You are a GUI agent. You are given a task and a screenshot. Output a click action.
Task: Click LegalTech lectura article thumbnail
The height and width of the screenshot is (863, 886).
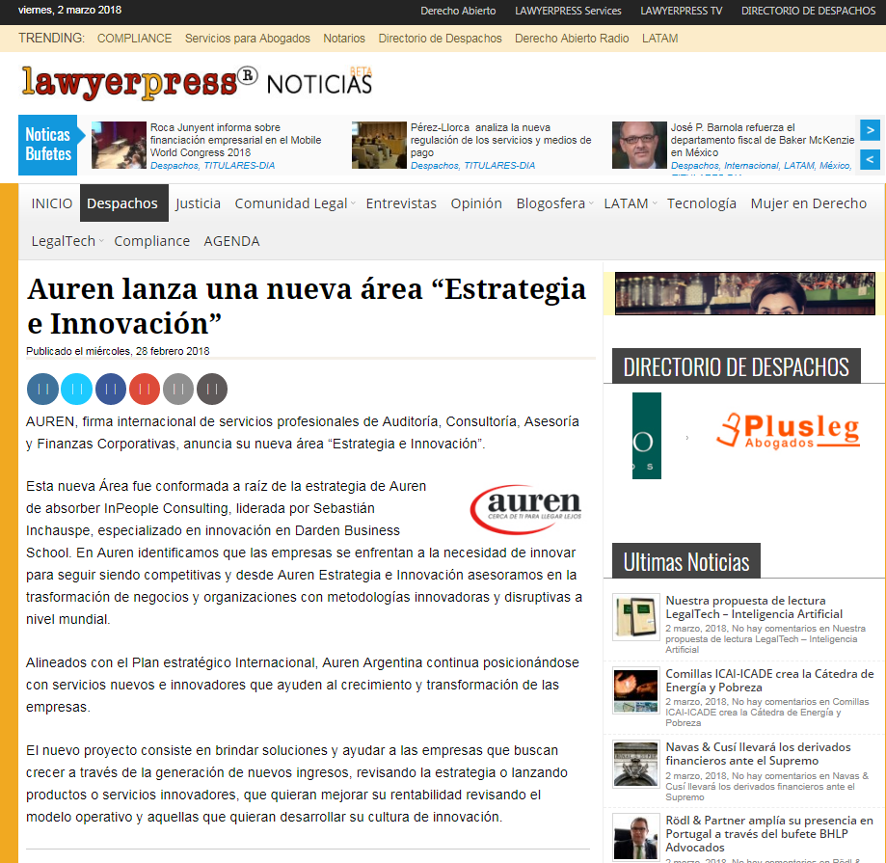[635, 616]
